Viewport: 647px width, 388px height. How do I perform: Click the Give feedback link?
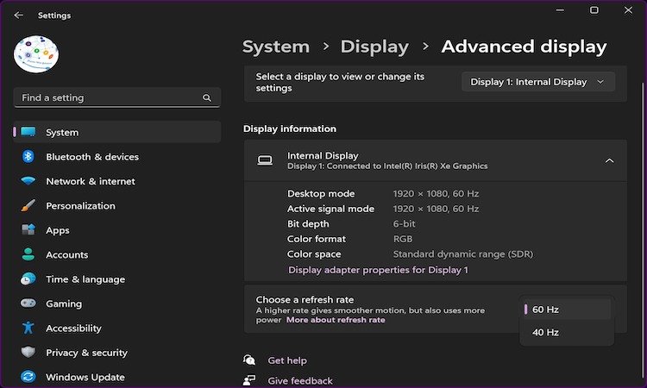click(x=300, y=380)
